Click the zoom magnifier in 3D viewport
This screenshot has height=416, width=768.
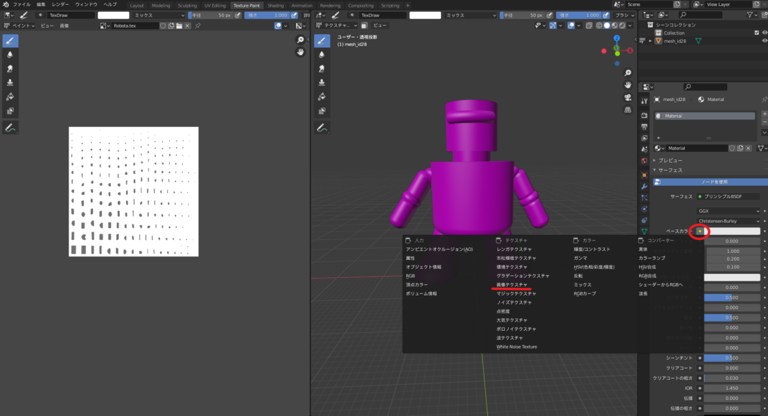click(x=628, y=73)
